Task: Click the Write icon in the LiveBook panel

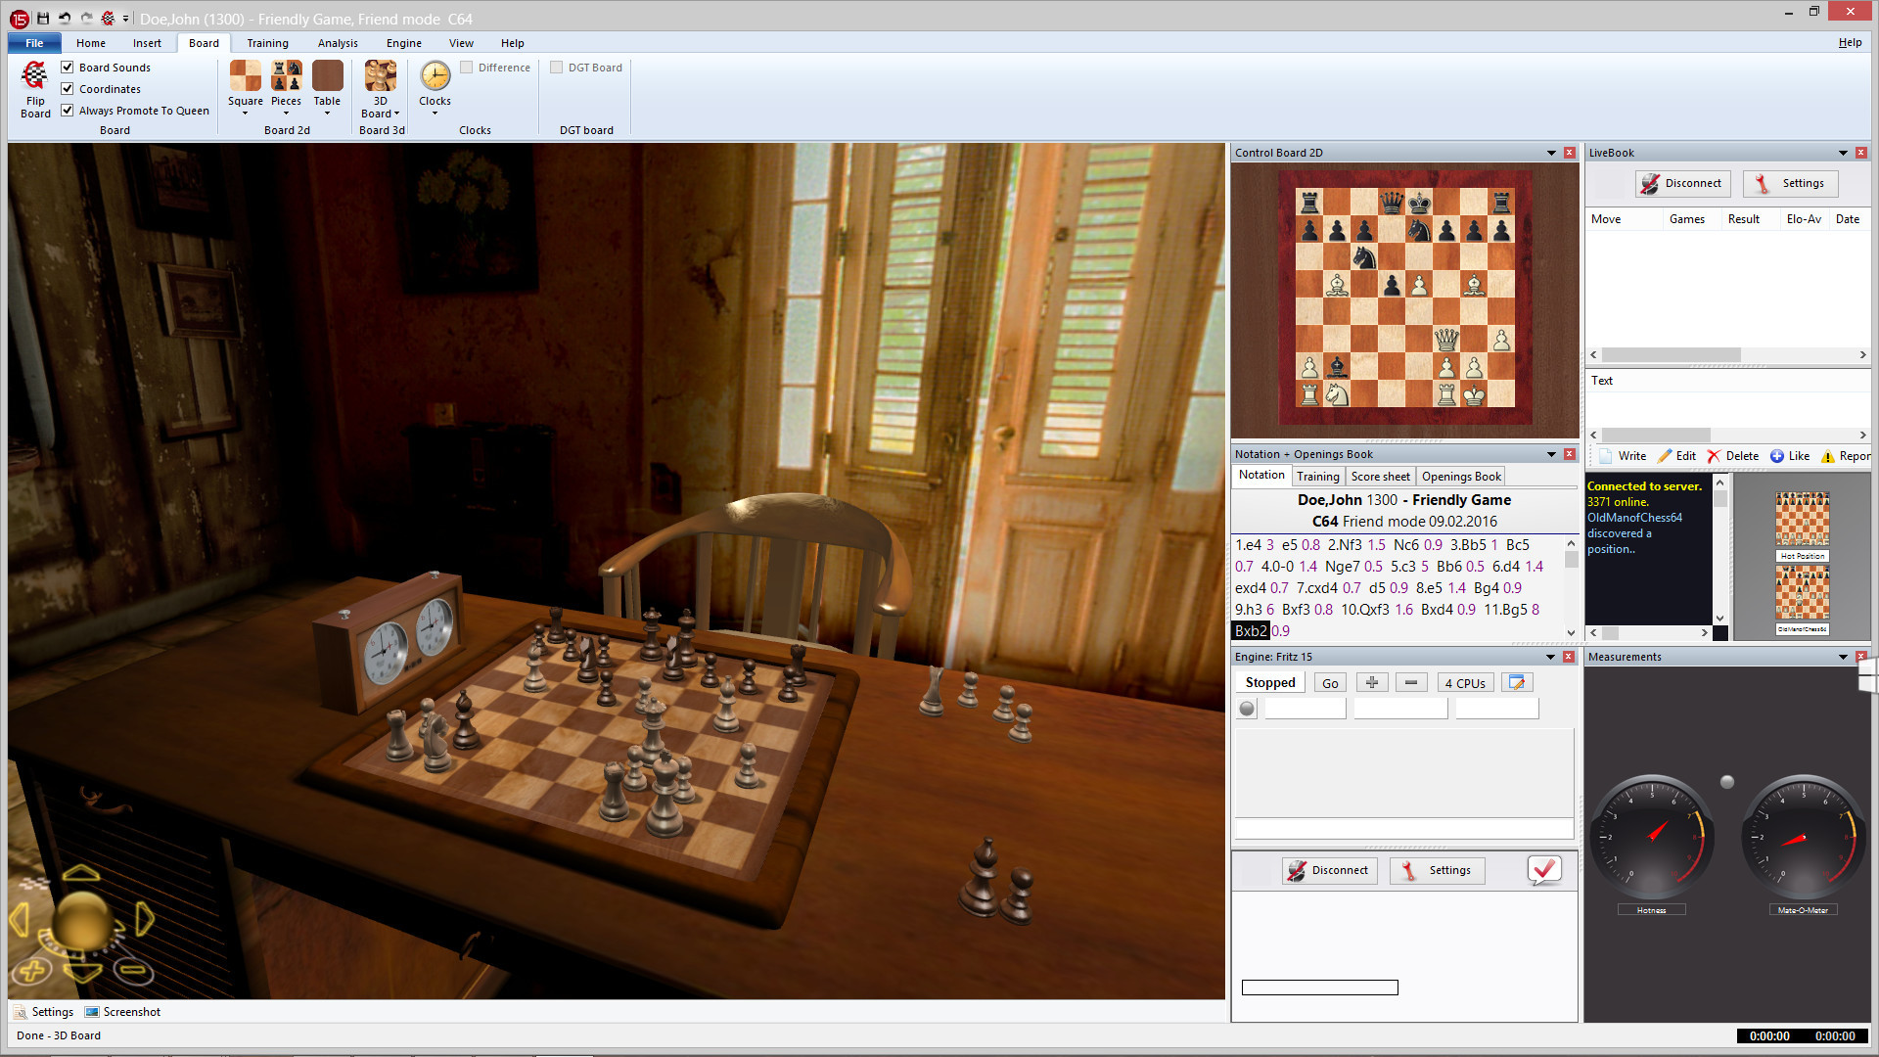Action: coord(1607,455)
